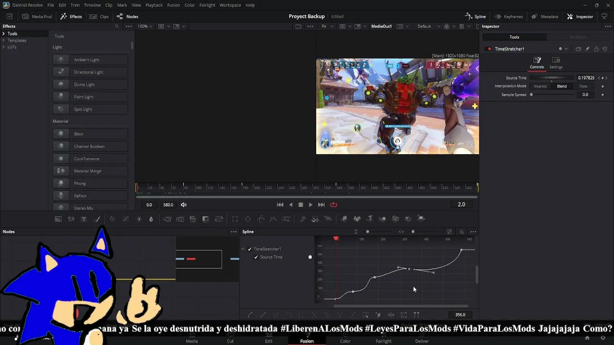Select the Blinn material
The width and height of the screenshot is (614, 345).
(x=90, y=134)
